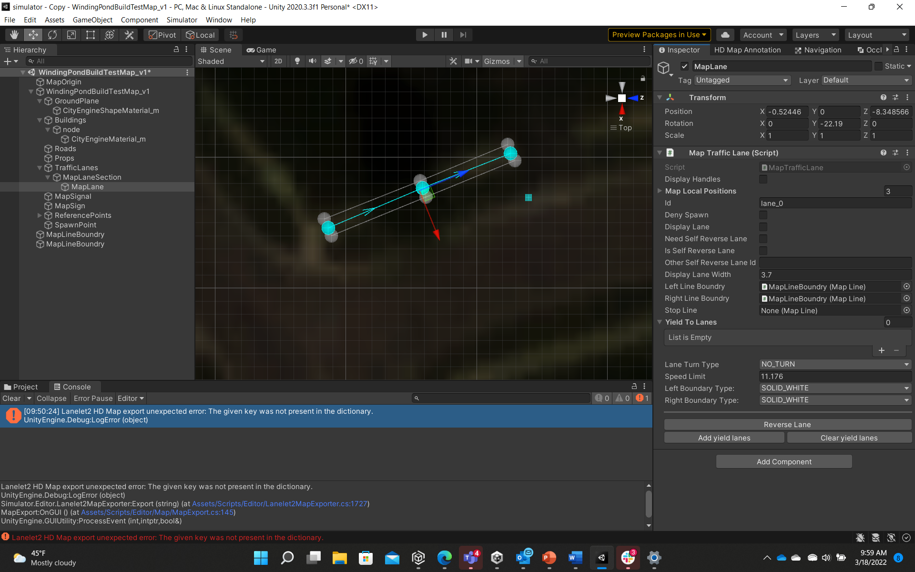Open Unity Cloud services via cloud icon

coord(725,34)
